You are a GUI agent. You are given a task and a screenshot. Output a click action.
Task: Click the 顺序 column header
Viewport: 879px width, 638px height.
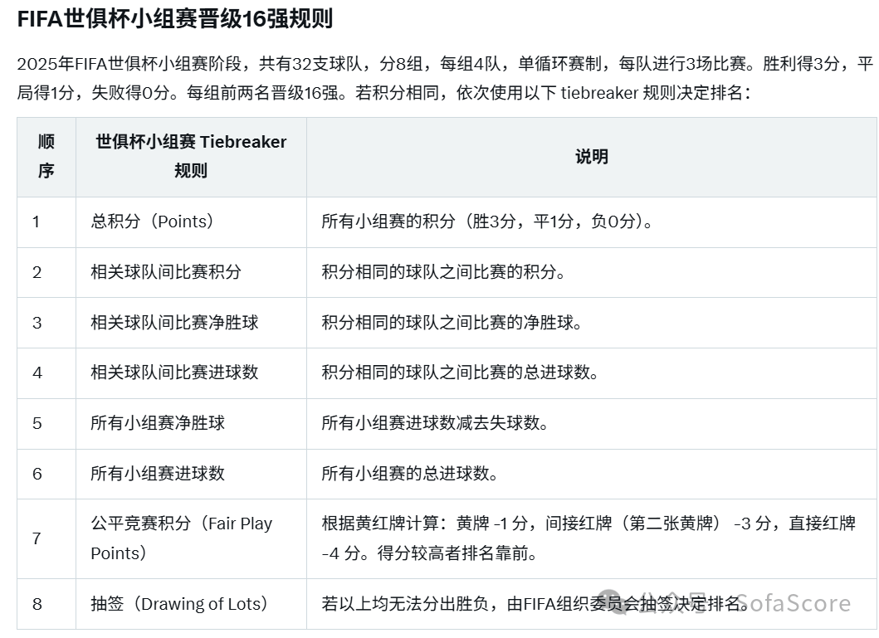pos(46,157)
